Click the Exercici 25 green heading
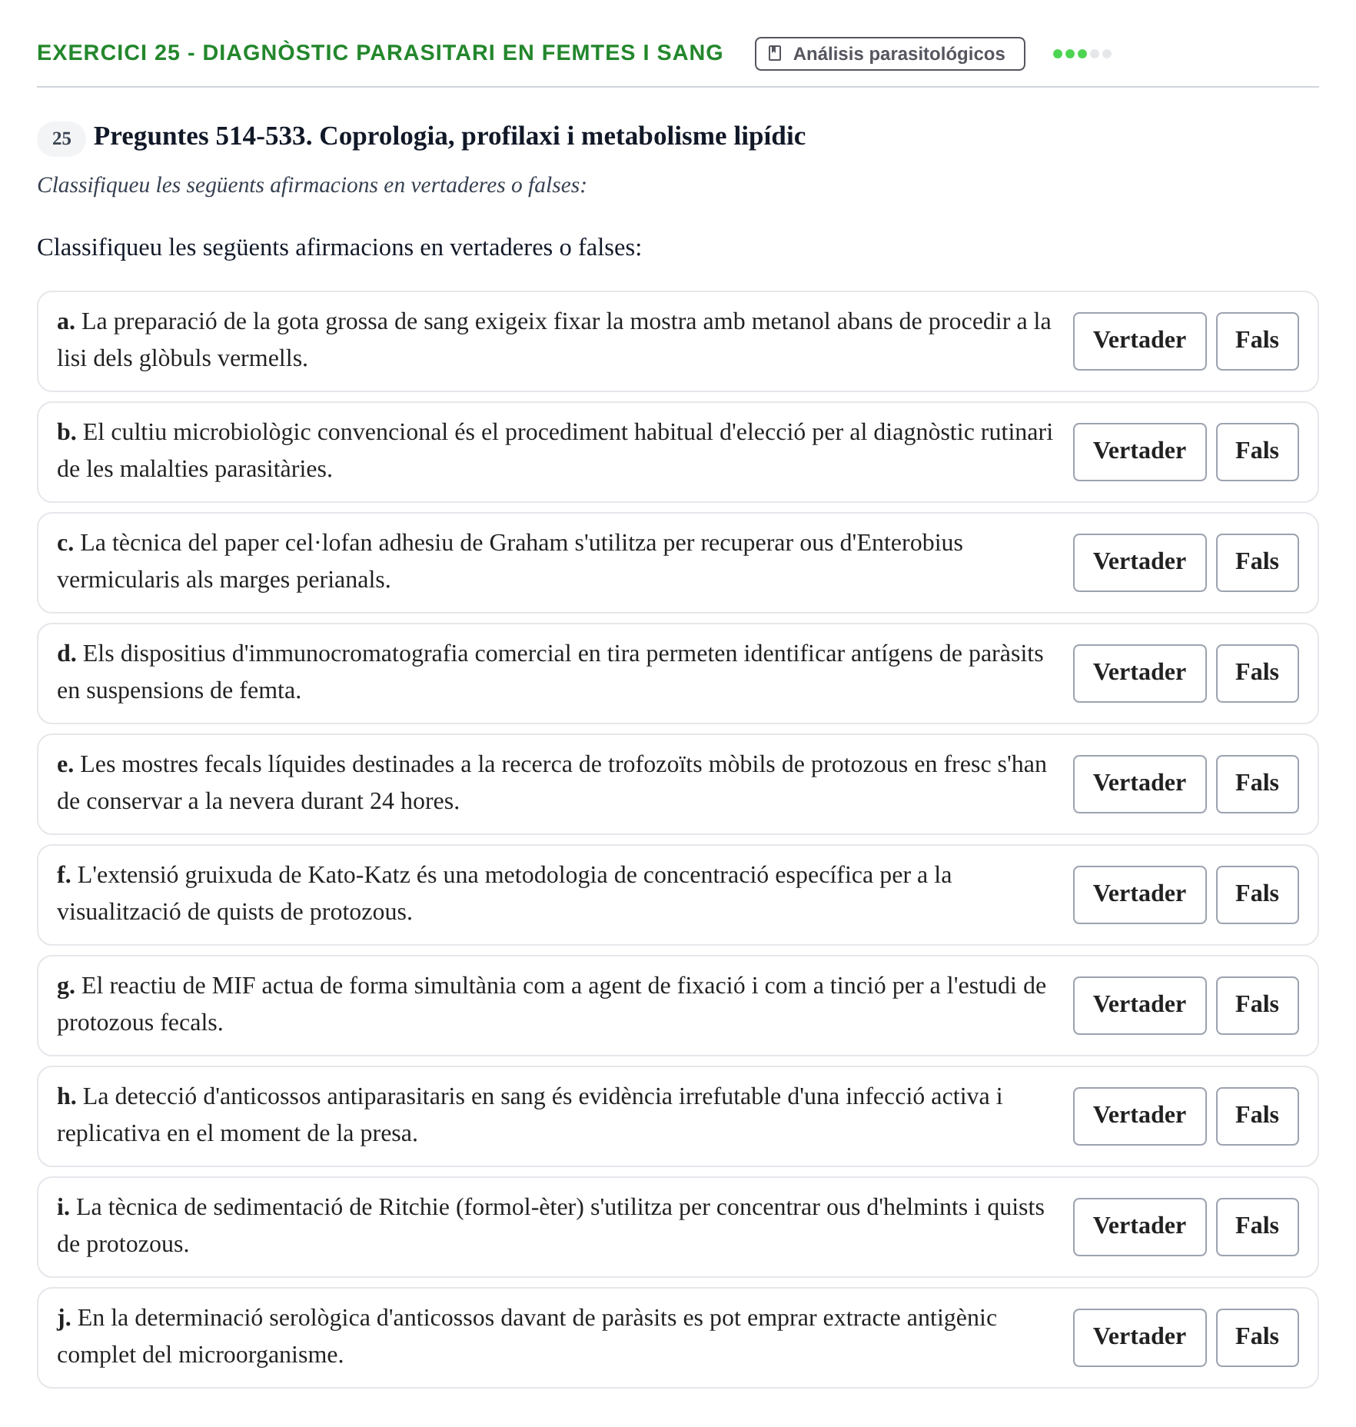The image size is (1356, 1427). [380, 53]
